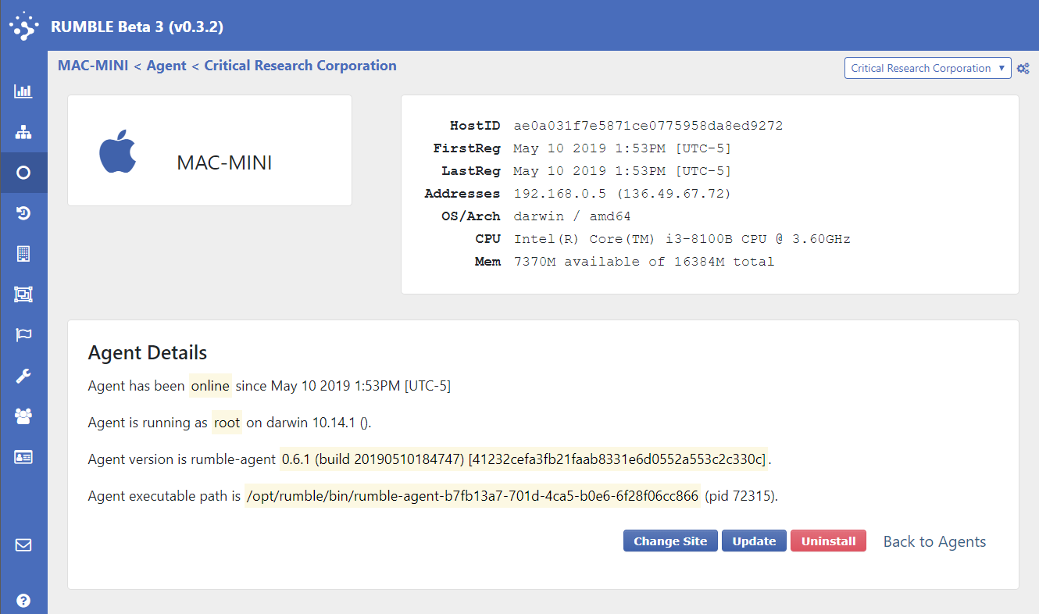Click the Update agent button
The image size is (1039, 614).
click(x=754, y=541)
